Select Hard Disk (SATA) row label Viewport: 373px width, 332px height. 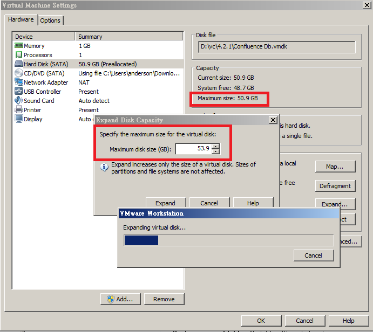(x=46, y=64)
